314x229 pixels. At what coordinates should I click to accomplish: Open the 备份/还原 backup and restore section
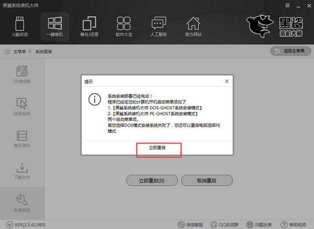pyautogui.click(x=89, y=27)
